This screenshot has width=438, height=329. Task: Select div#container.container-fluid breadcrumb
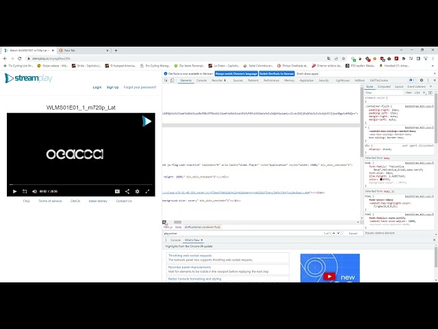pos(203,227)
